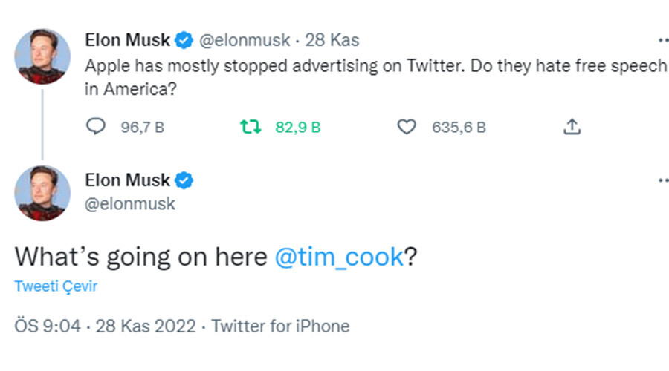Click the 'ÖS 9:04 · 28 Kas 2022' timestamp

[106, 326]
